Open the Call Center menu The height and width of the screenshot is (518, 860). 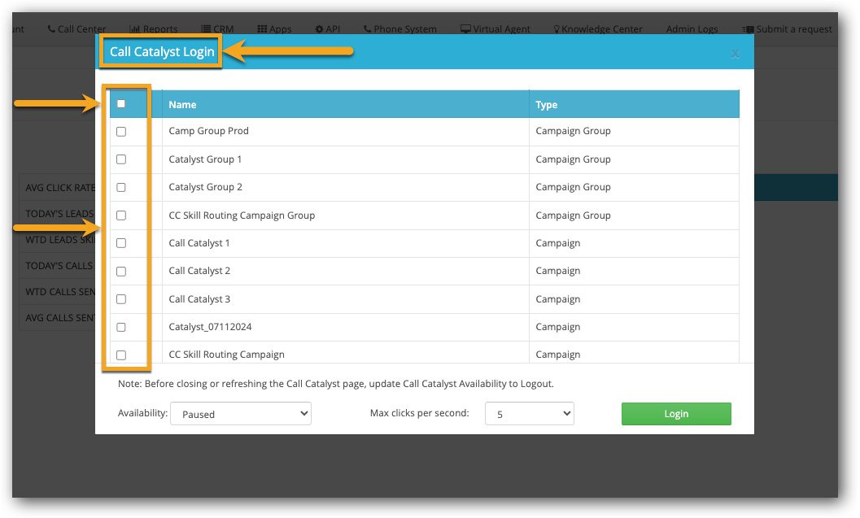(76, 29)
